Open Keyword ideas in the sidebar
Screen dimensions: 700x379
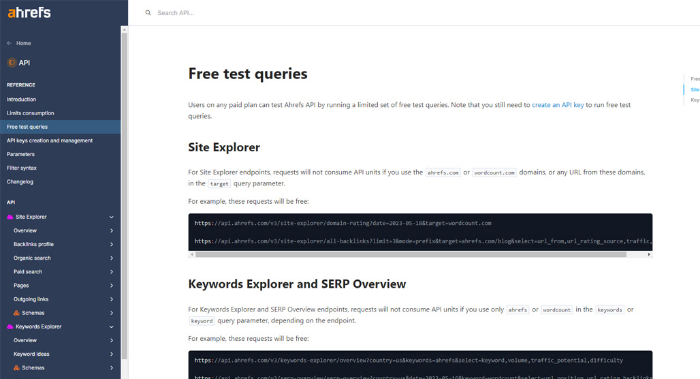point(31,354)
